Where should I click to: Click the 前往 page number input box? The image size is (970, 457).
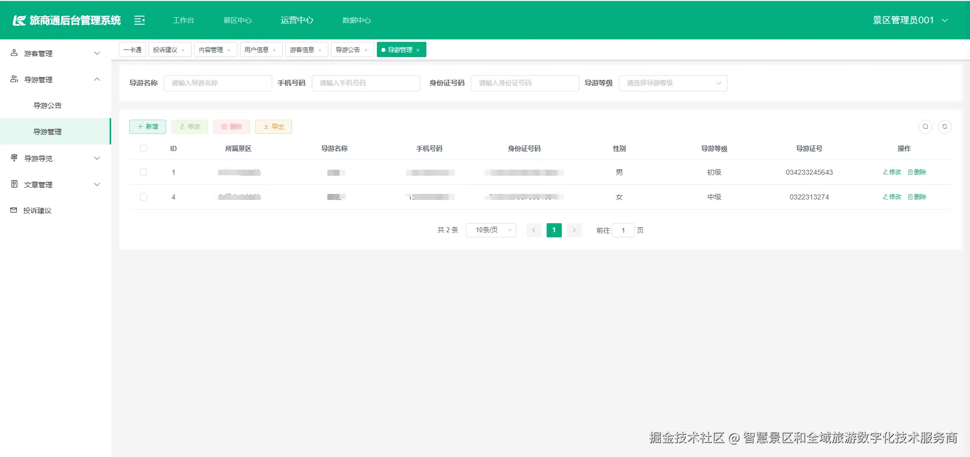pos(623,230)
